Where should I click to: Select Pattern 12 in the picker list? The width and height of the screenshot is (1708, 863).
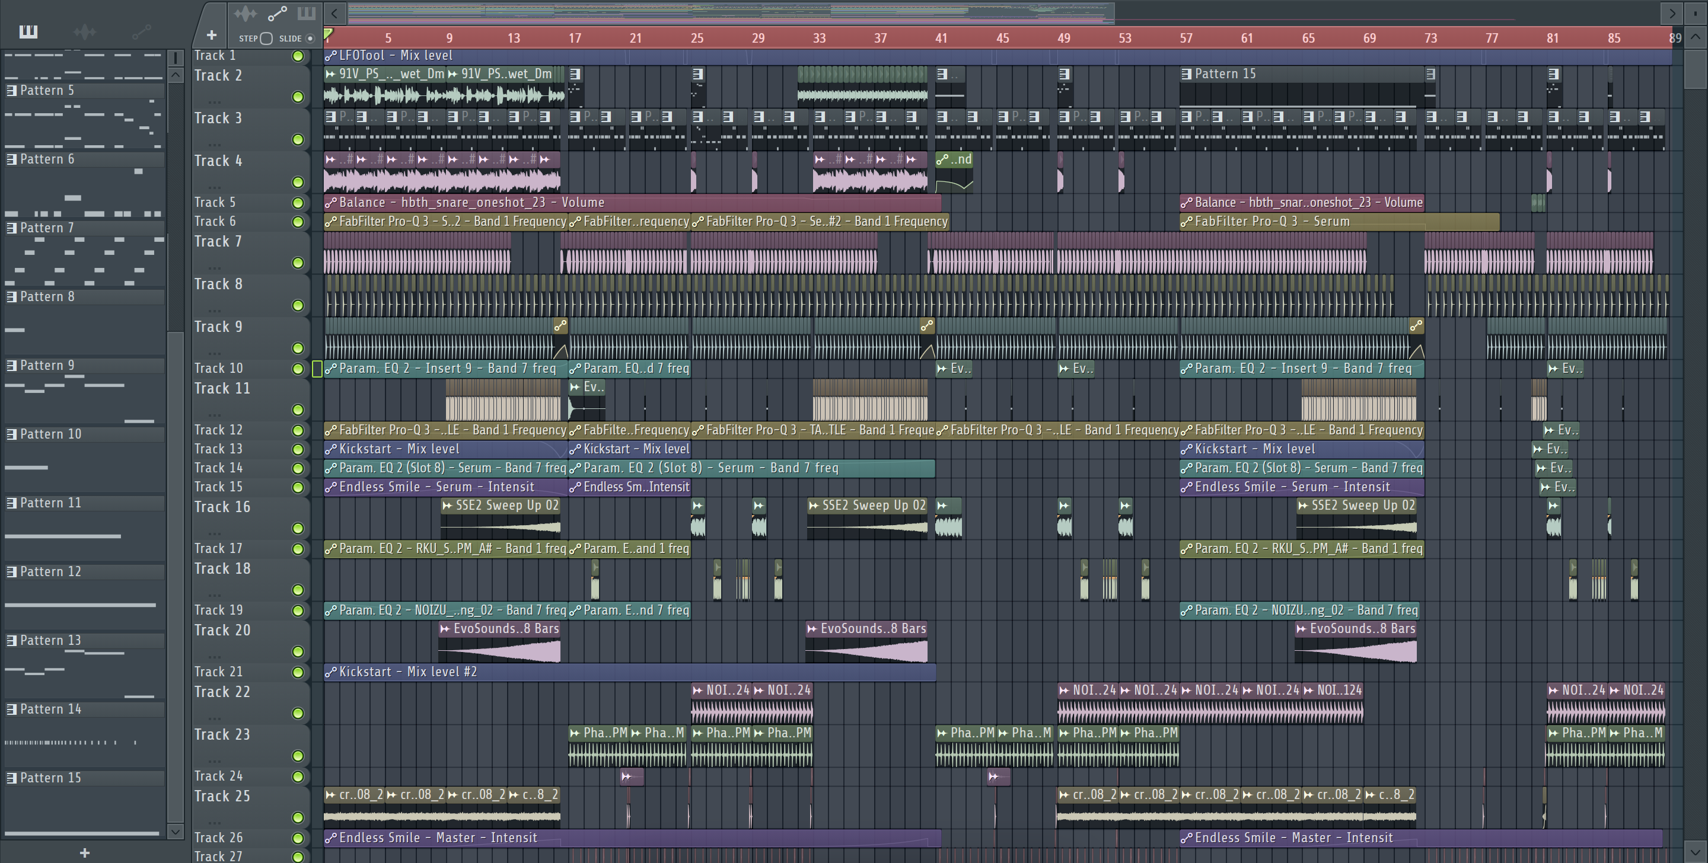coord(84,572)
